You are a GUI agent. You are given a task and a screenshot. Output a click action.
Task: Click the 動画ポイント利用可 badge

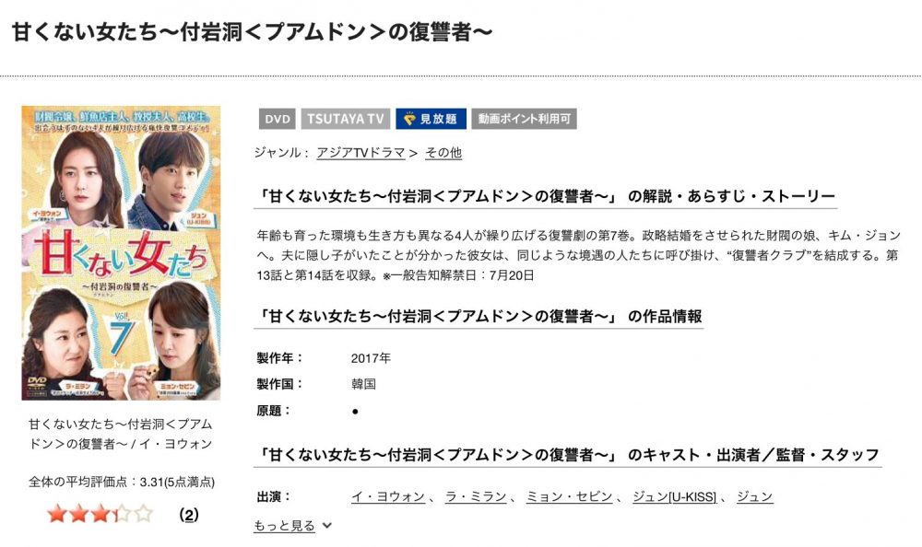pos(524,119)
